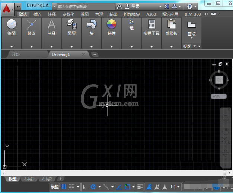Open the 图层 (Layers) panel

pyautogui.click(x=72, y=27)
